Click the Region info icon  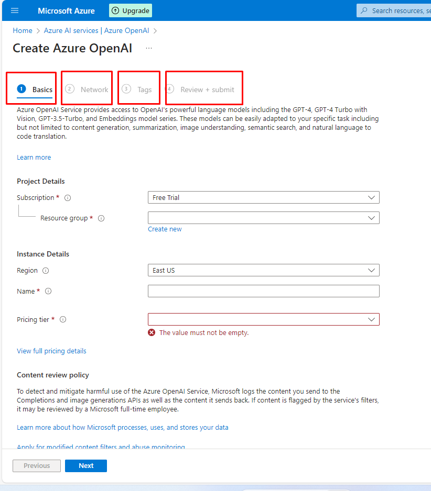click(x=46, y=271)
